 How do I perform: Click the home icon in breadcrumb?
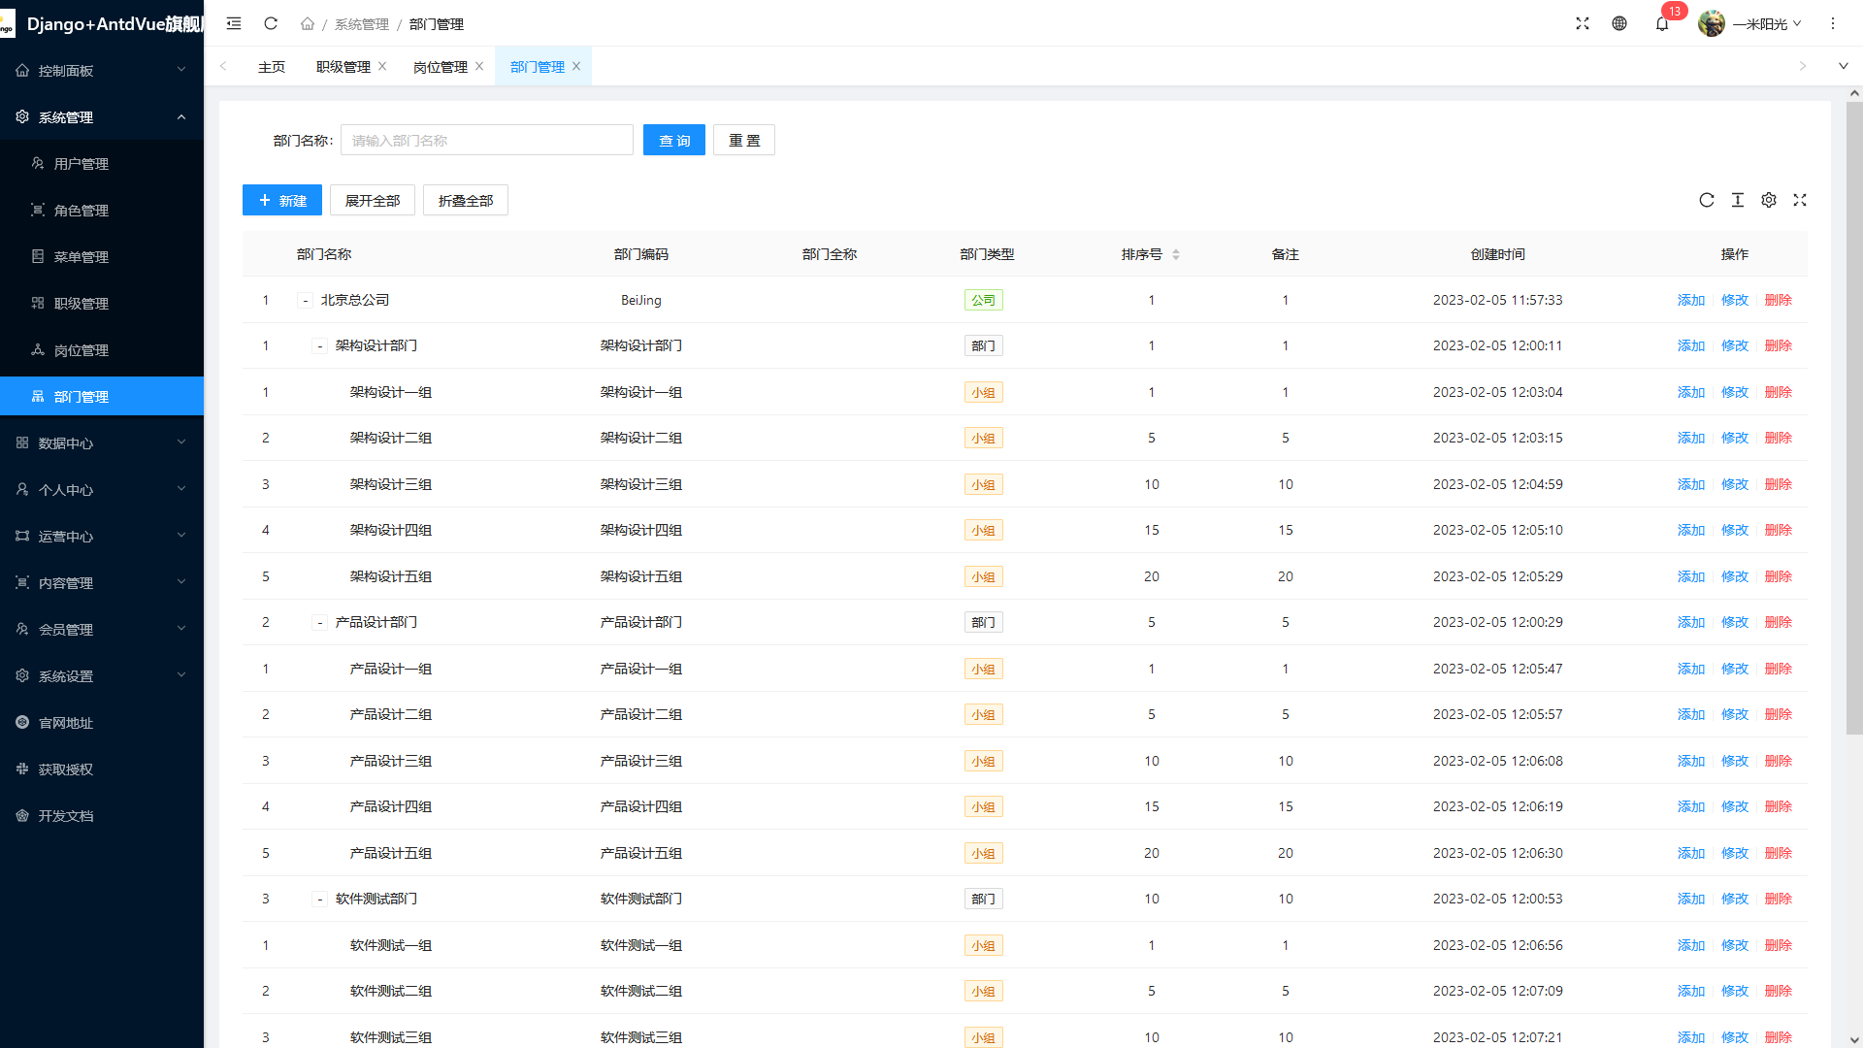(x=307, y=23)
